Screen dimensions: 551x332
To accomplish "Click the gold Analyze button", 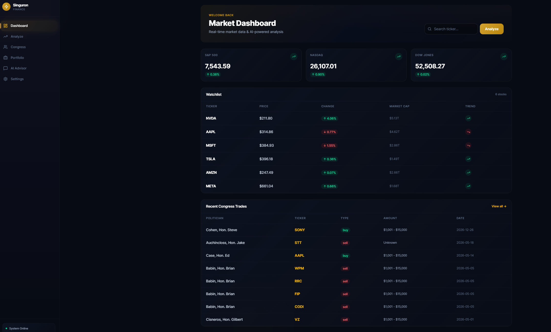I will (x=491, y=29).
